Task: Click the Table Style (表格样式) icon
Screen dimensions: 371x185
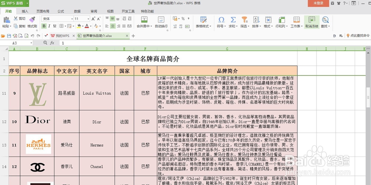Action: coord(203,20)
